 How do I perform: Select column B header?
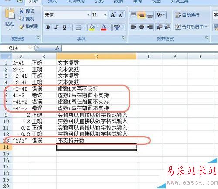point(44,56)
